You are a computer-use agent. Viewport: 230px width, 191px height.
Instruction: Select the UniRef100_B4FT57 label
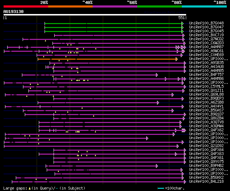(206, 75)
